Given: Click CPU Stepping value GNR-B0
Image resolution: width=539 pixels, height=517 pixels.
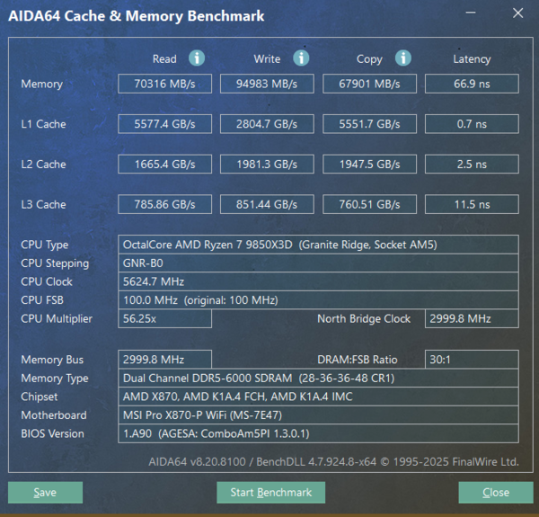Looking at the screenshot, I should pyautogui.click(x=318, y=263).
